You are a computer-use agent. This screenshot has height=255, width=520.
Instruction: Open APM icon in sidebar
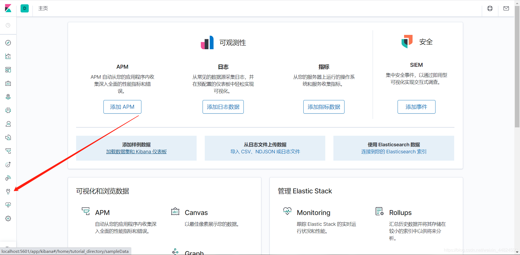pos(8,151)
